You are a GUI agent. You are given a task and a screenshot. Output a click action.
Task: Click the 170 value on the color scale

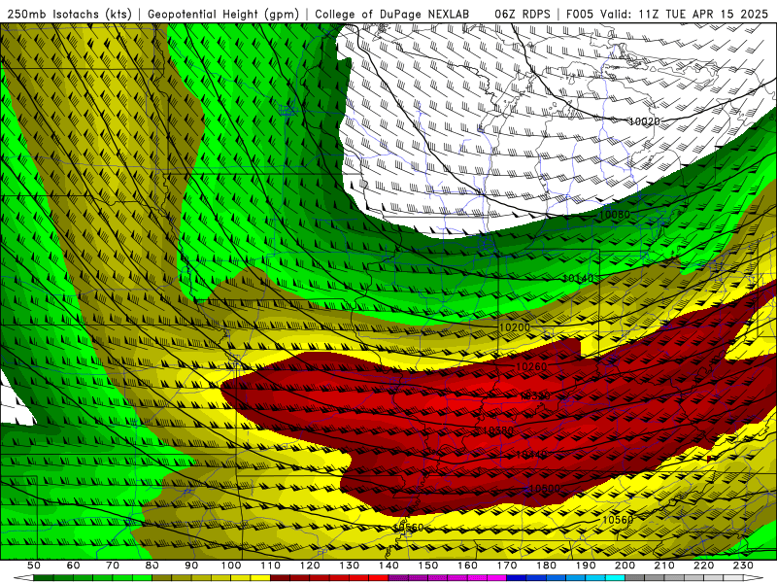[x=507, y=566]
